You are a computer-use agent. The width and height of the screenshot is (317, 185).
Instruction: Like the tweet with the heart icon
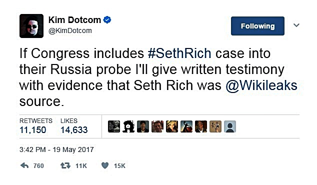tap(105, 166)
